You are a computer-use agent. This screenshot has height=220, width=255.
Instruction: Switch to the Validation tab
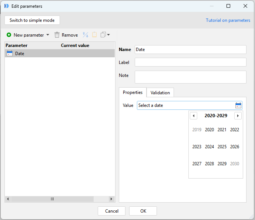click(160, 92)
